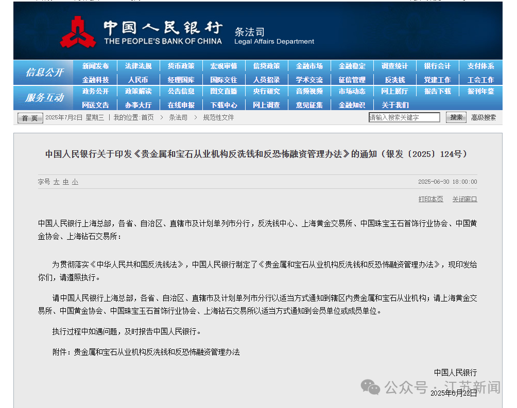Image resolution: width=517 pixels, height=408 pixels.
Task: Go to 金融科技 section
Action: (x=95, y=80)
